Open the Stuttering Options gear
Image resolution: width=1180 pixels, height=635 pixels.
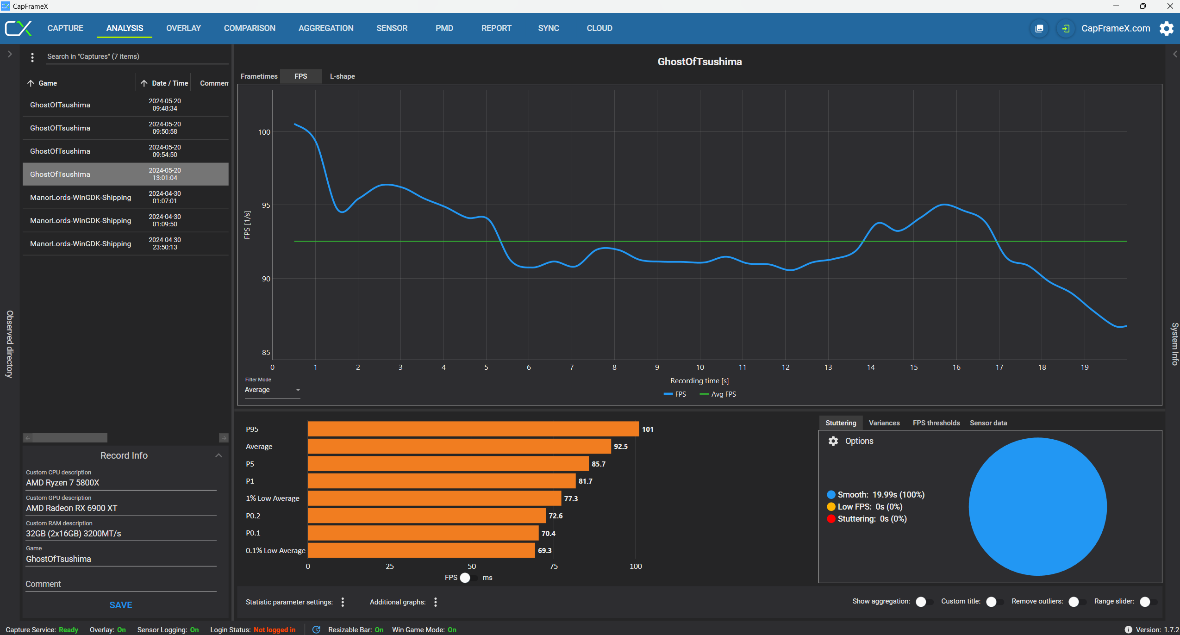(x=833, y=441)
